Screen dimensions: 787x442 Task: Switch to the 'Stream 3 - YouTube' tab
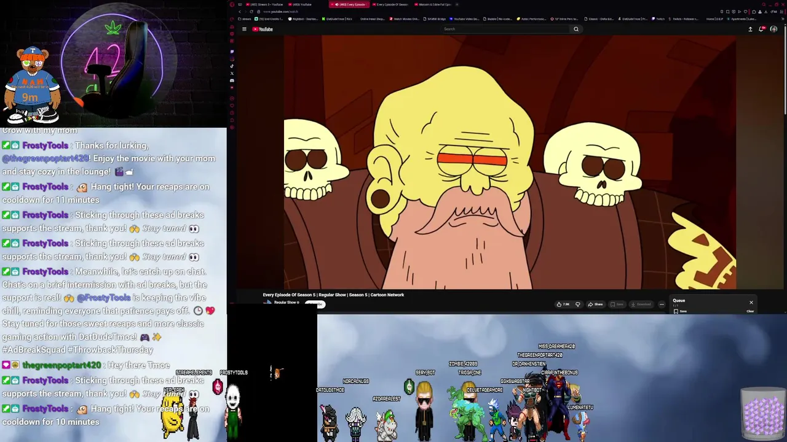(x=264, y=4)
